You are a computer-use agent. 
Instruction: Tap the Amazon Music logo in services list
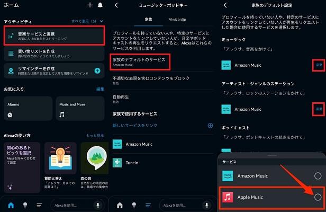(x=117, y=144)
